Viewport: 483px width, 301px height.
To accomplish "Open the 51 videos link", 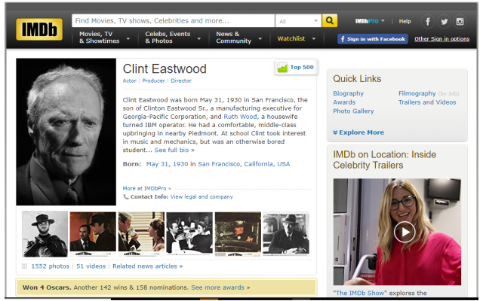I will (91, 266).
